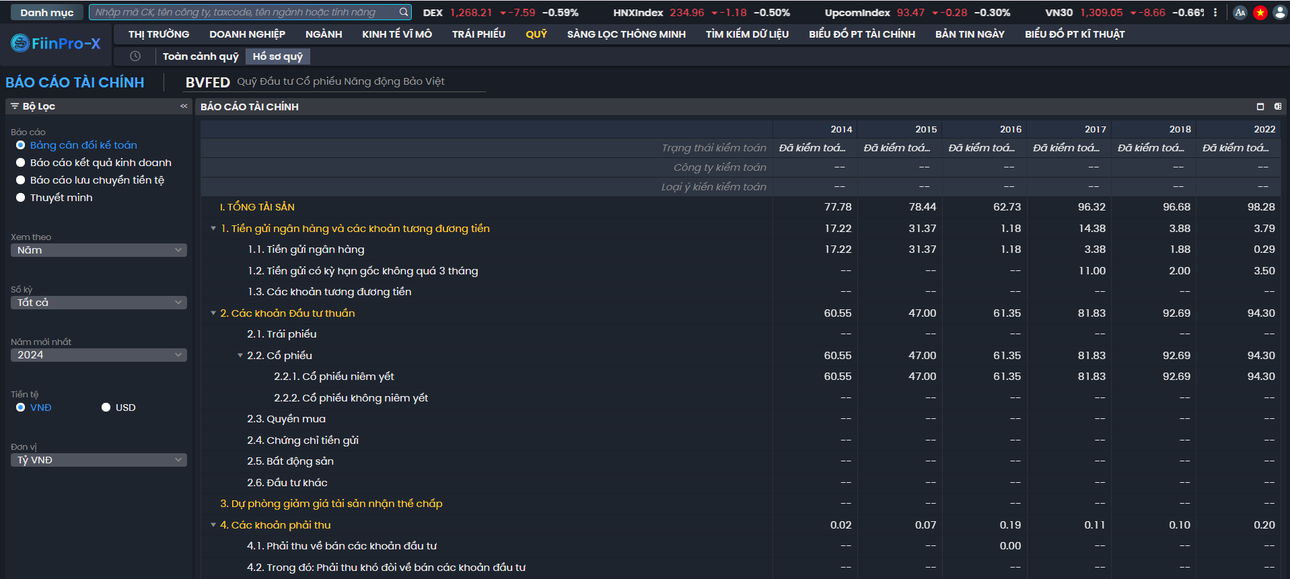Open the TRÁI PHIẾU menu

(x=478, y=34)
